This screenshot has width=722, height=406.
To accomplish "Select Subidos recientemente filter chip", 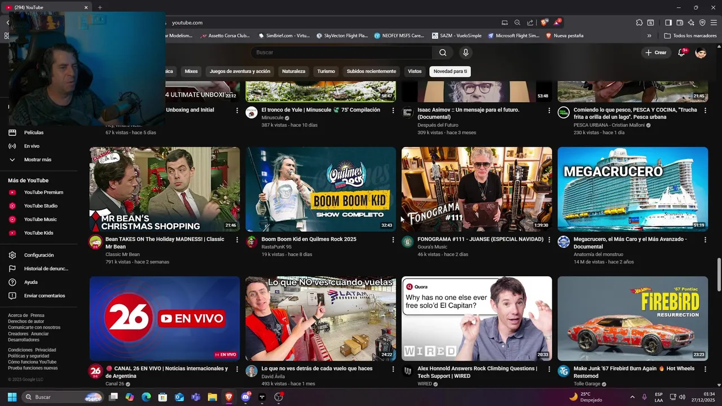I will point(371,72).
